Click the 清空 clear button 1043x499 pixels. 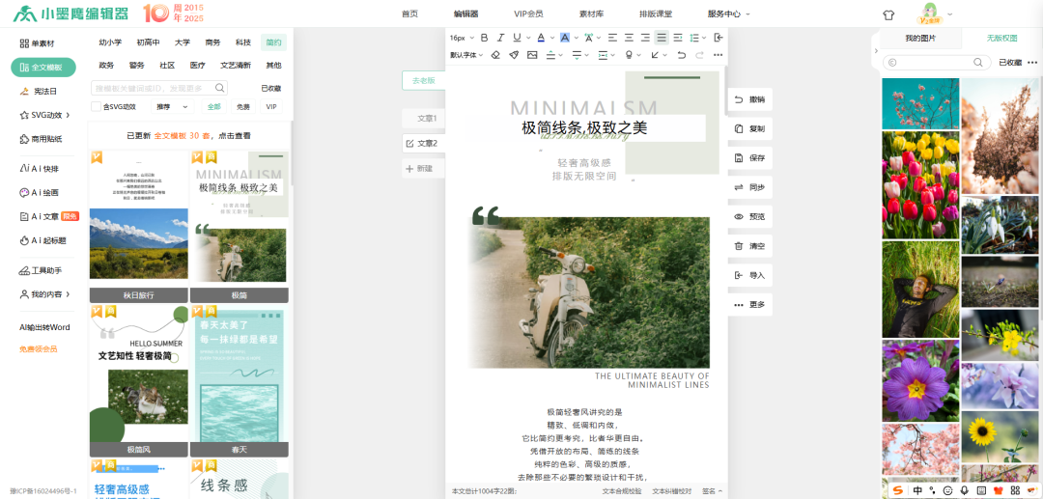pyautogui.click(x=749, y=246)
